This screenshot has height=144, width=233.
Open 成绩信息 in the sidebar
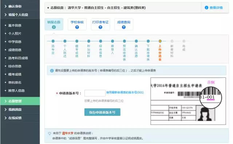pos(15,50)
